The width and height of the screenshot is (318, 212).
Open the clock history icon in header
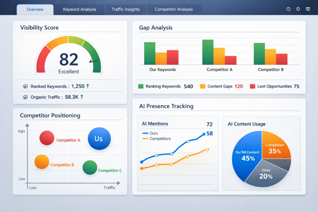pyautogui.click(x=288, y=9)
